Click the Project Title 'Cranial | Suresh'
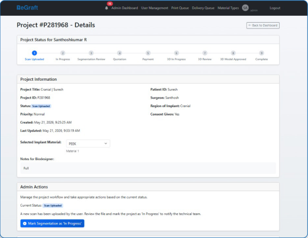 (52, 90)
